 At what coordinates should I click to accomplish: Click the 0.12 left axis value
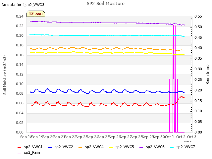click(x=20, y=74)
